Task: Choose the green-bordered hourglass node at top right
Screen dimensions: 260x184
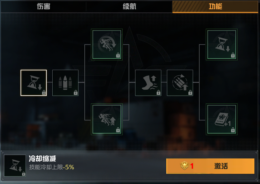Action: point(222,45)
